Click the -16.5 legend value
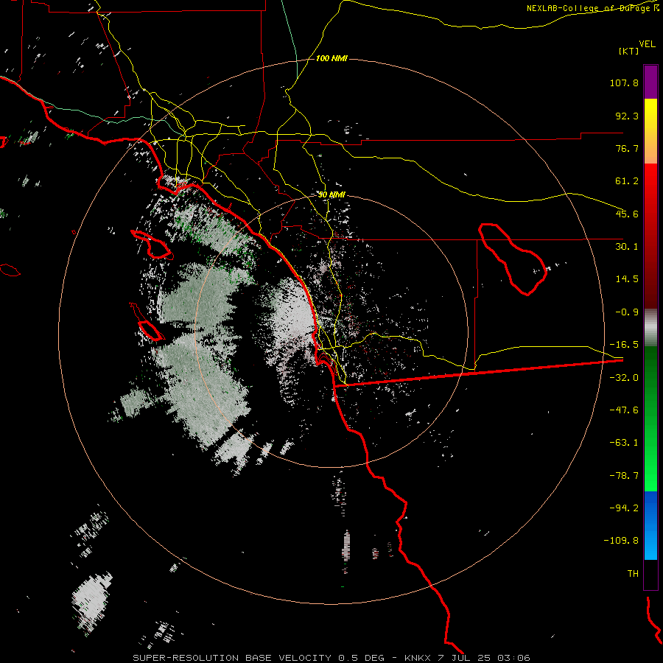The width and height of the screenshot is (663, 663). coord(624,345)
